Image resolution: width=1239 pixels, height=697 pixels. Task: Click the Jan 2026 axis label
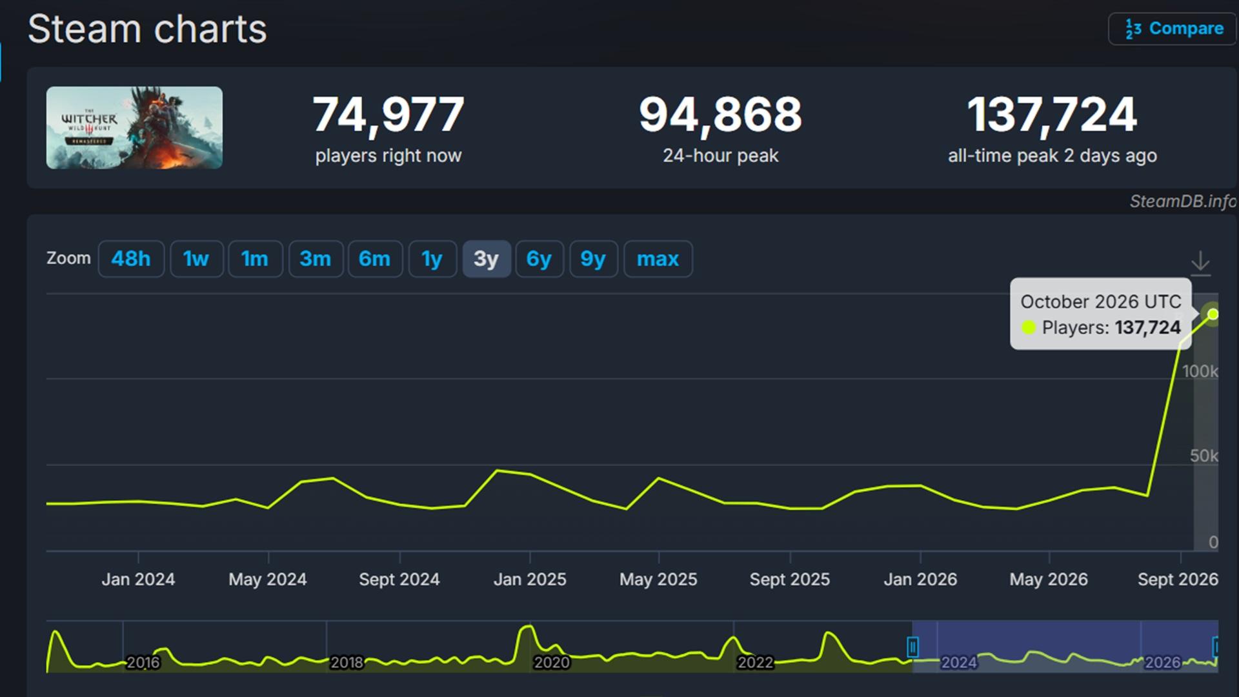tap(920, 580)
